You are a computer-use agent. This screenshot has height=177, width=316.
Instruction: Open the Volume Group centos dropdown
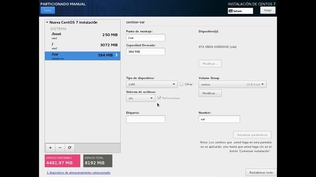(x=232, y=84)
